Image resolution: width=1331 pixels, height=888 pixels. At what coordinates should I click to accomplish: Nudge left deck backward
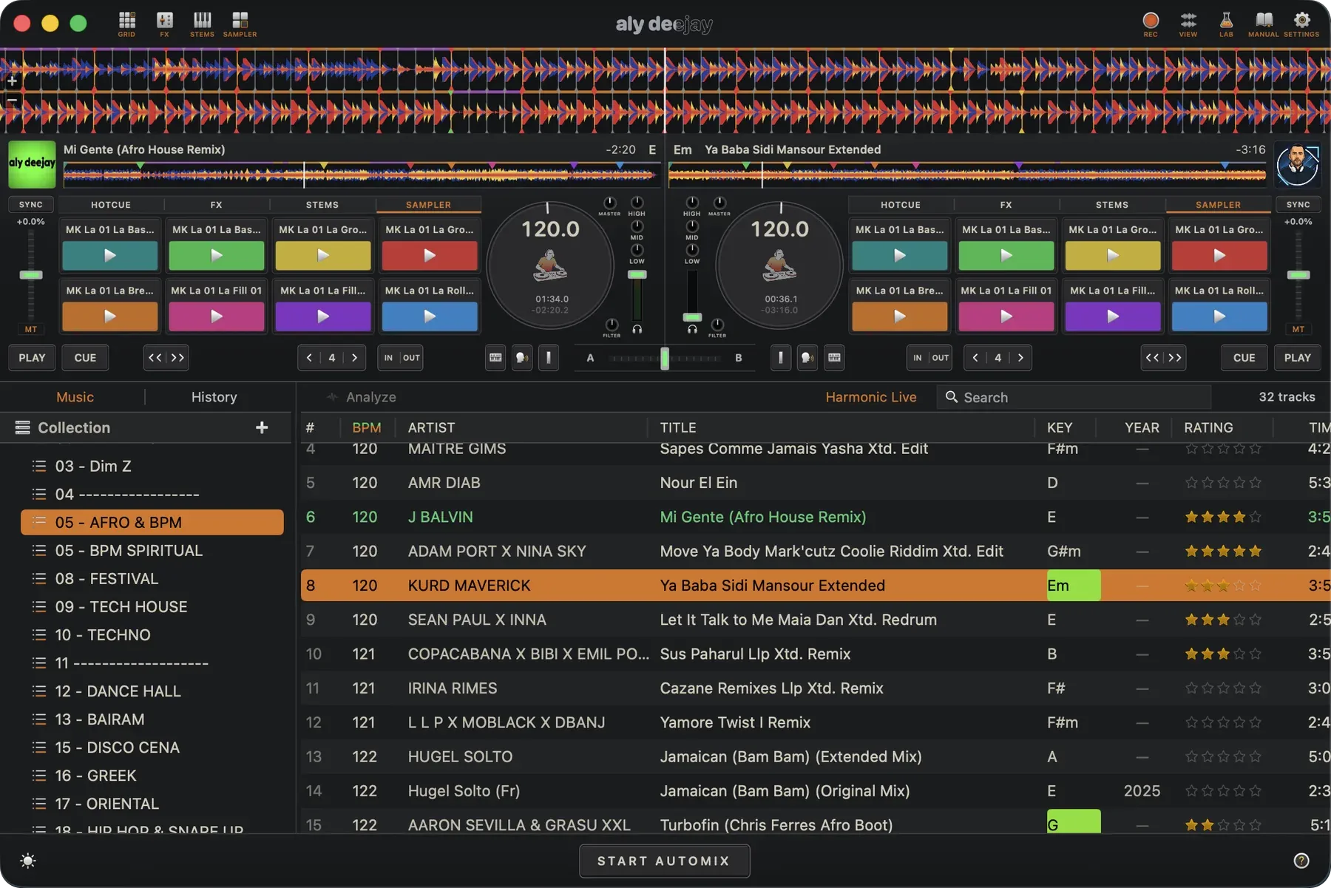[x=155, y=358]
